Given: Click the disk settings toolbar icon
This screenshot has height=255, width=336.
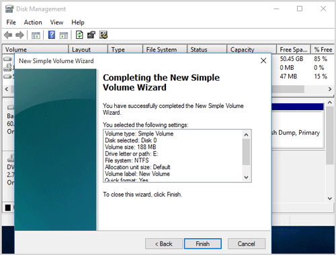Looking at the screenshot, I should click(x=103, y=35).
